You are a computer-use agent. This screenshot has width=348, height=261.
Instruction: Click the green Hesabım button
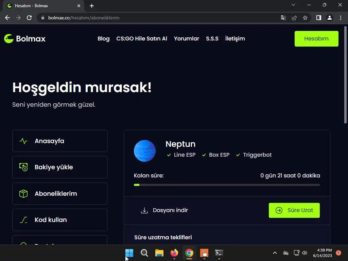tap(316, 39)
